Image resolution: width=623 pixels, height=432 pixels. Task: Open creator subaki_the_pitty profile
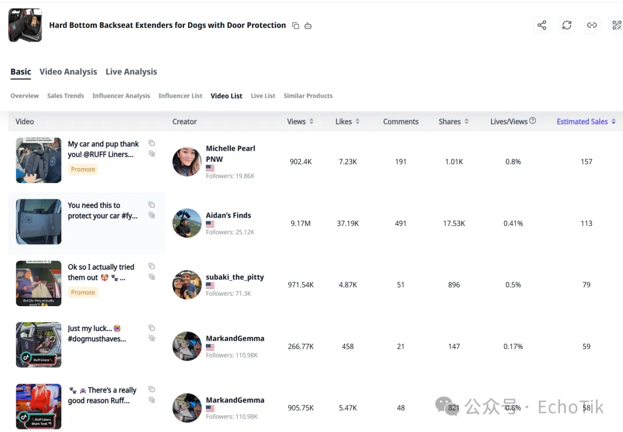pyautogui.click(x=235, y=277)
